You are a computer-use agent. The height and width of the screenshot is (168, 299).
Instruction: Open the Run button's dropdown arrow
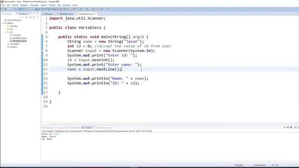click(x=51, y=9)
